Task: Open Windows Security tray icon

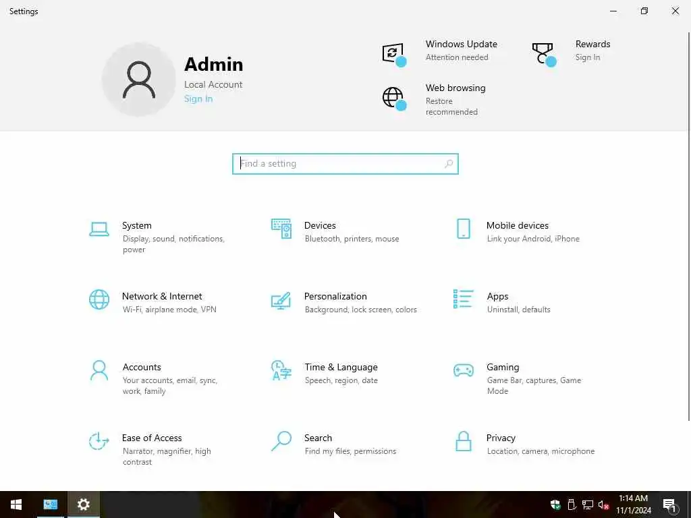Action: (x=555, y=505)
